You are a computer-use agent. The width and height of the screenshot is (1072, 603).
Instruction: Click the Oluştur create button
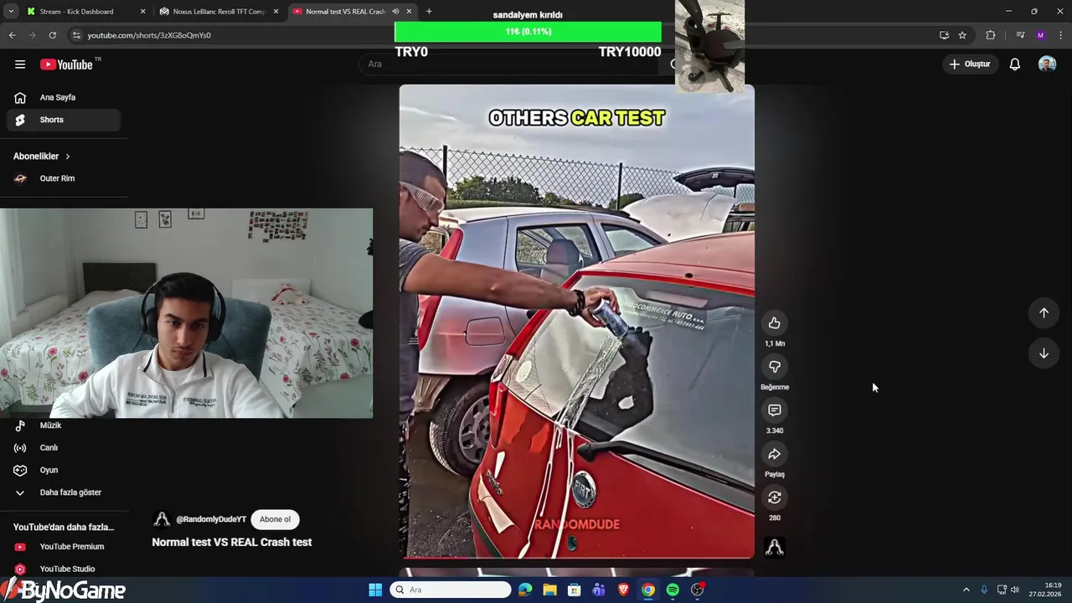(x=969, y=64)
